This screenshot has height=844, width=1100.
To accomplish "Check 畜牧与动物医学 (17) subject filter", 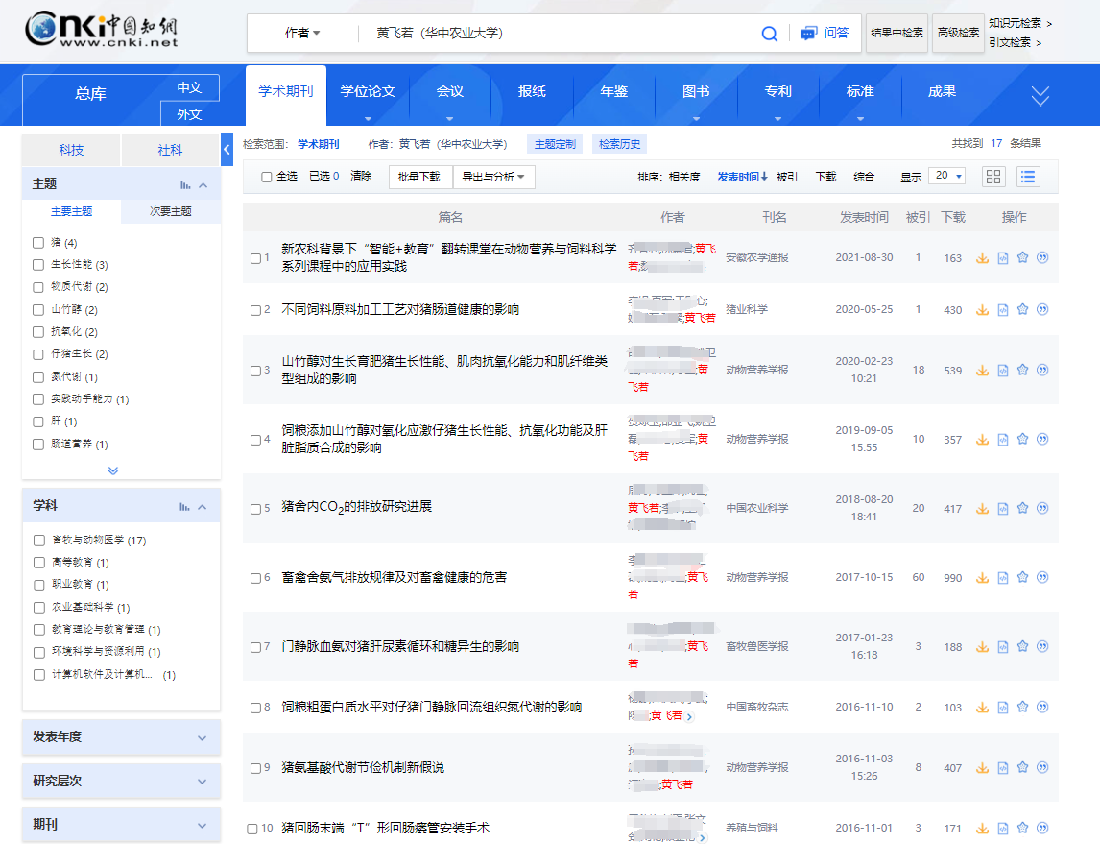I will [x=39, y=541].
